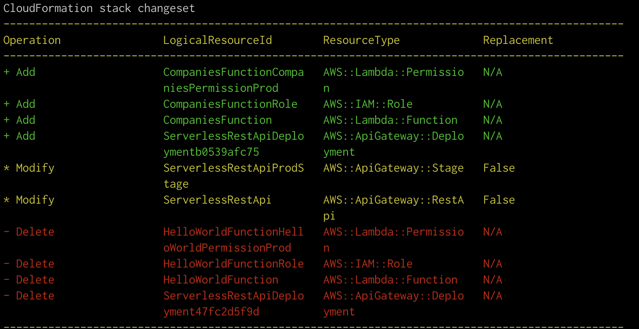The height and width of the screenshot is (329, 639).
Task: Select the Operation column header
Action: click(32, 40)
